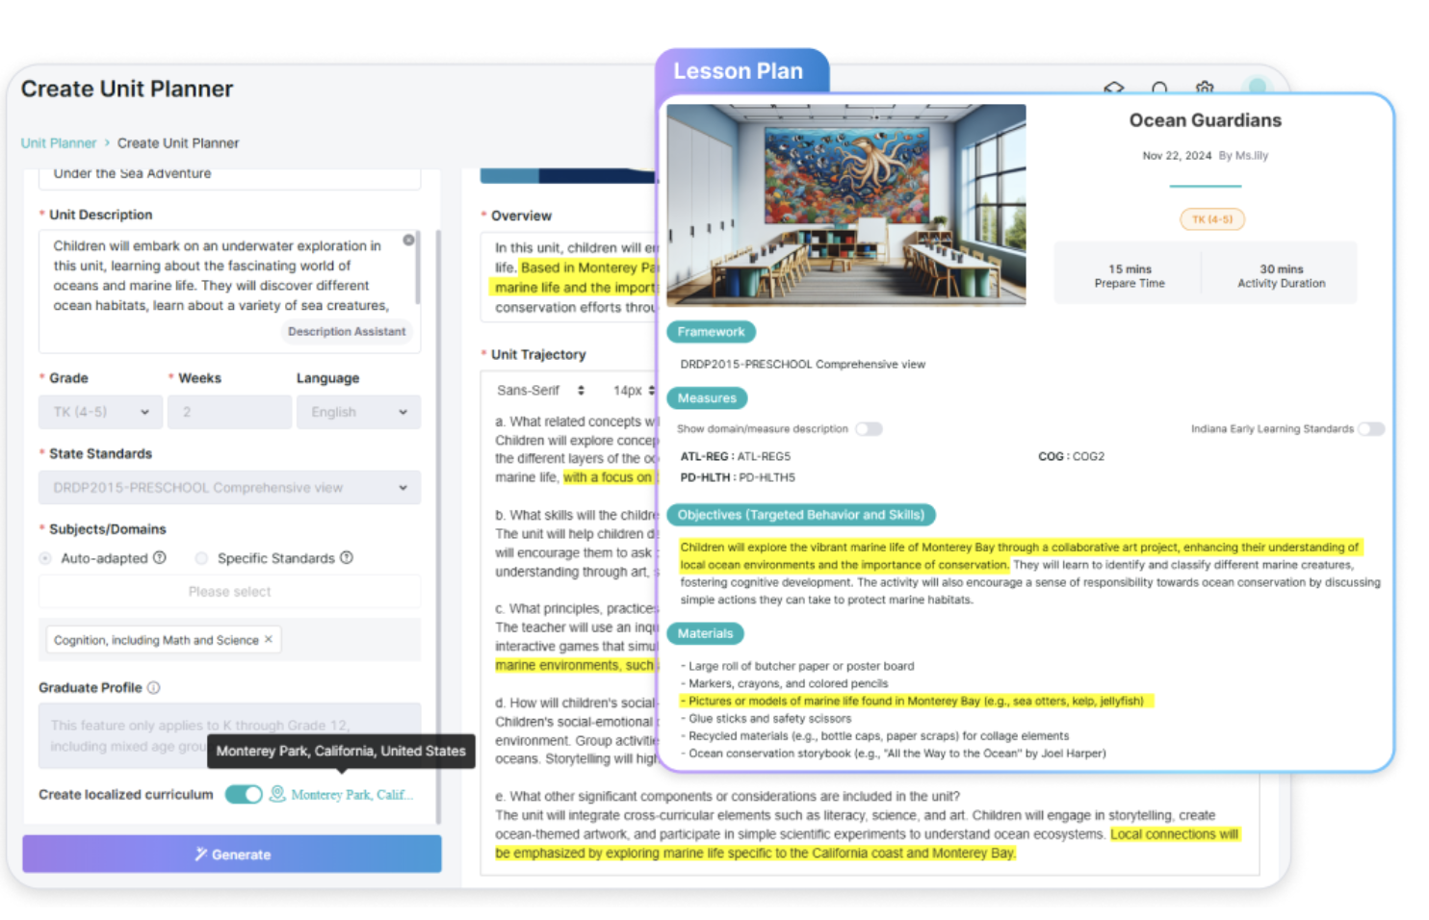Screen dimensions: 1429x920
Task: Enable Show domain/measure description
Action: [x=869, y=428]
